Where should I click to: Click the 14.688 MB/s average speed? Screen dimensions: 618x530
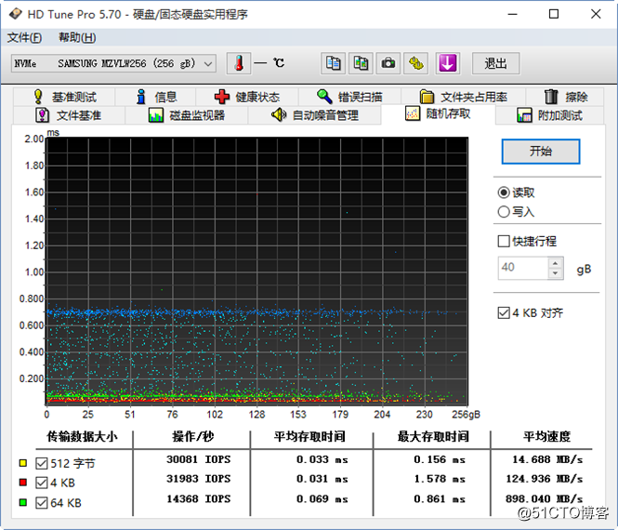coord(547,460)
